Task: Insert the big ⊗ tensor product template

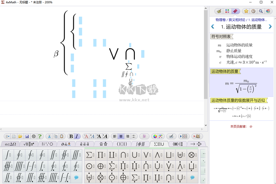Action: click(193, 155)
